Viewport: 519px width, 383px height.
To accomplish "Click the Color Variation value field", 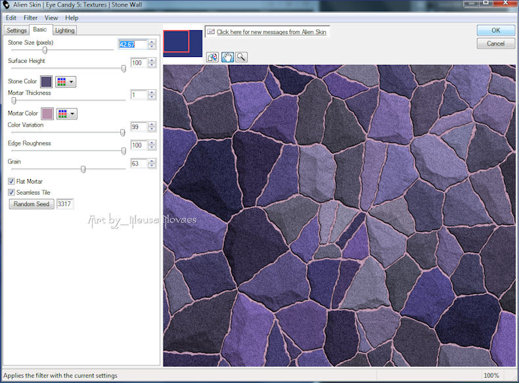I will pos(139,127).
